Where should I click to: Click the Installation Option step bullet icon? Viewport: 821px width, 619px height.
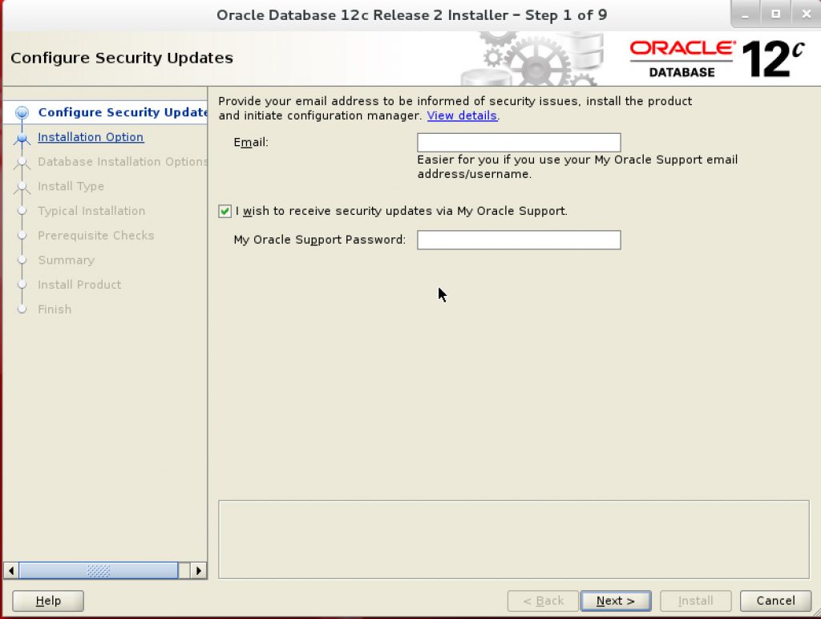(x=22, y=138)
